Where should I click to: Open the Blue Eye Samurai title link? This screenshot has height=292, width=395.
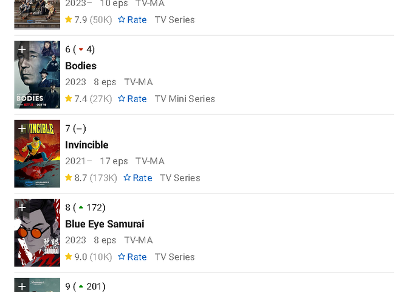click(105, 224)
